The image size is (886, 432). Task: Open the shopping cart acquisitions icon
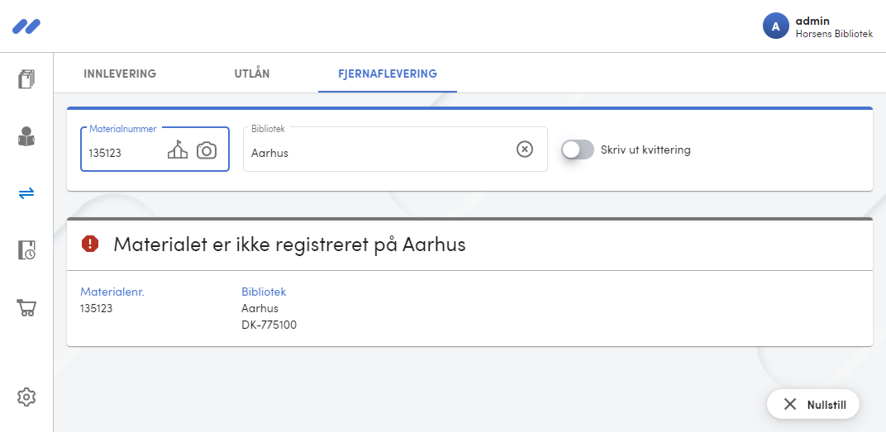[x=26, y=307]
